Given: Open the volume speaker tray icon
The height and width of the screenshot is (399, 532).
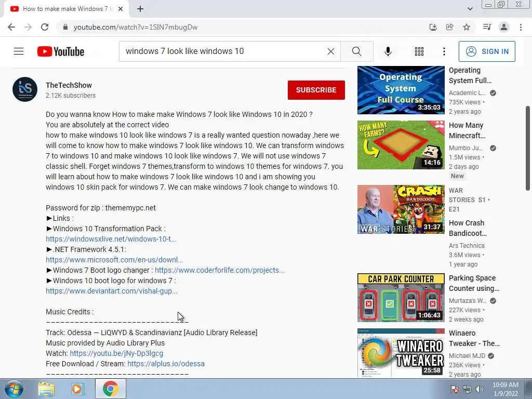Looking at the screenshot, I should (x=480, y=389).
